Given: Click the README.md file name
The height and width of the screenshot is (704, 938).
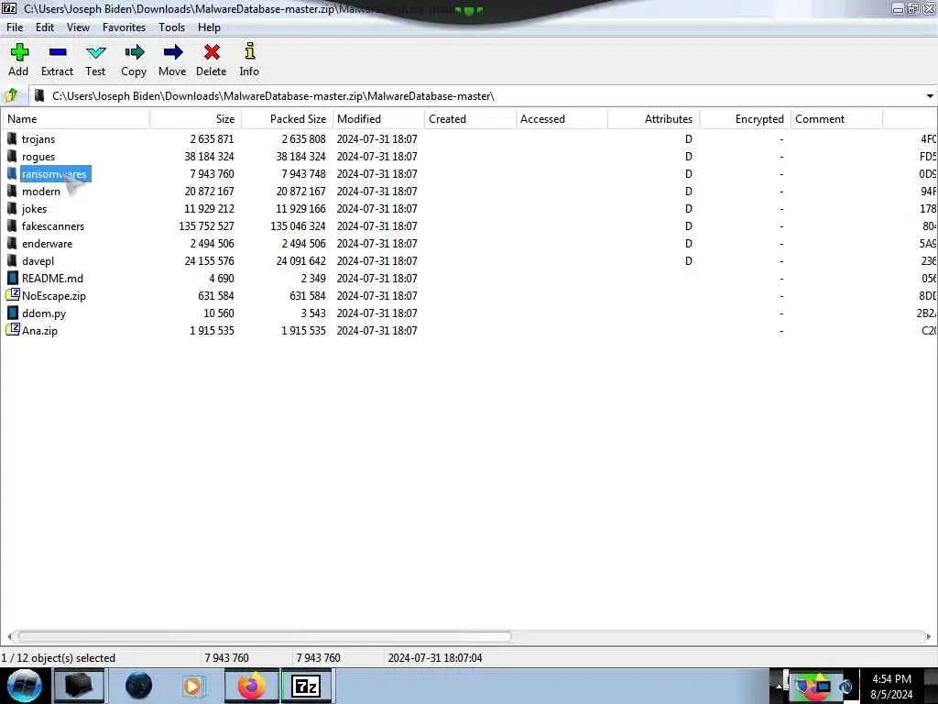Looking at the screenshot, I should (x=52, y=279).
